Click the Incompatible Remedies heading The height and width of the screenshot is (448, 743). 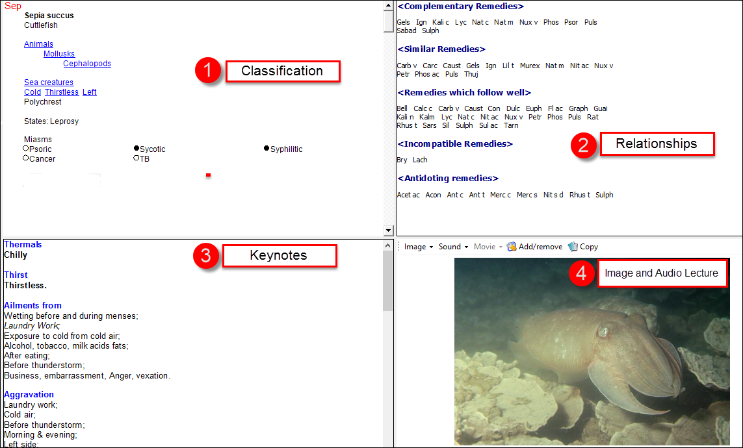[x=455, y=143]
